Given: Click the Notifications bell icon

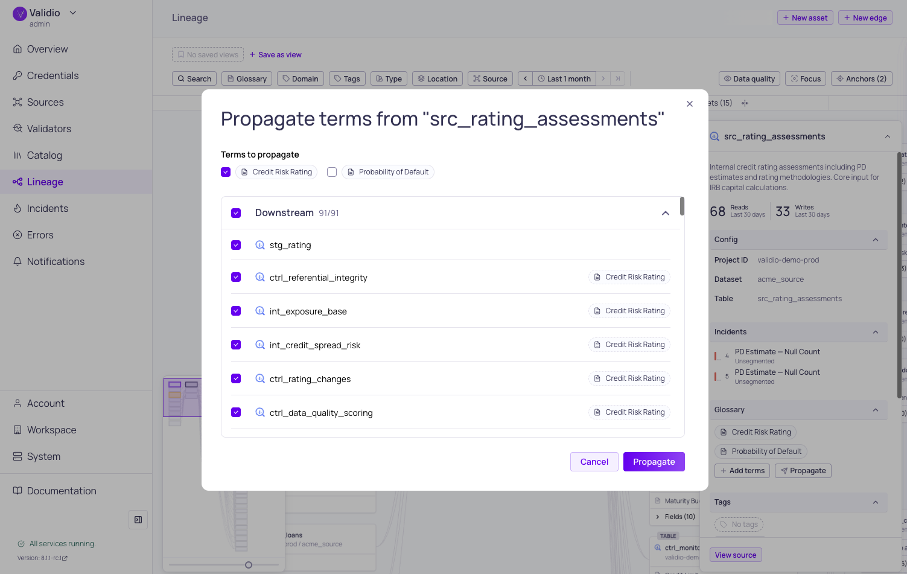Looking at the screenshot, I should coord(18,261).
